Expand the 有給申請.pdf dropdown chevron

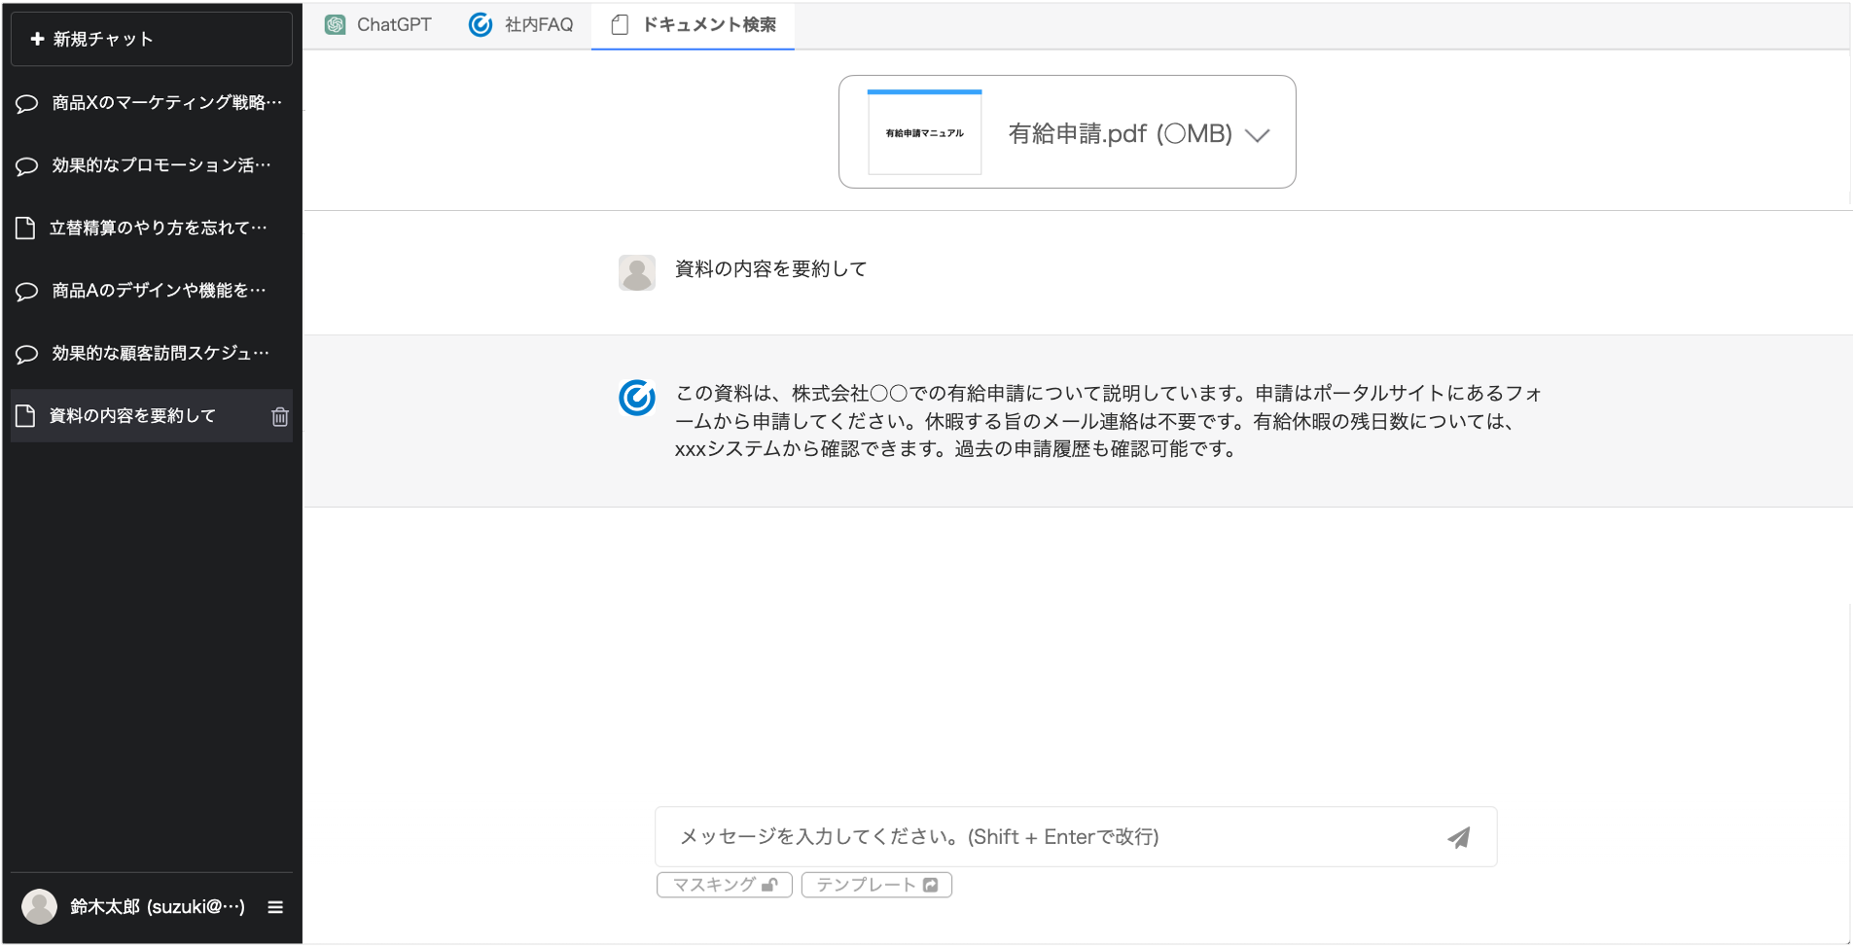(1258, 135)
